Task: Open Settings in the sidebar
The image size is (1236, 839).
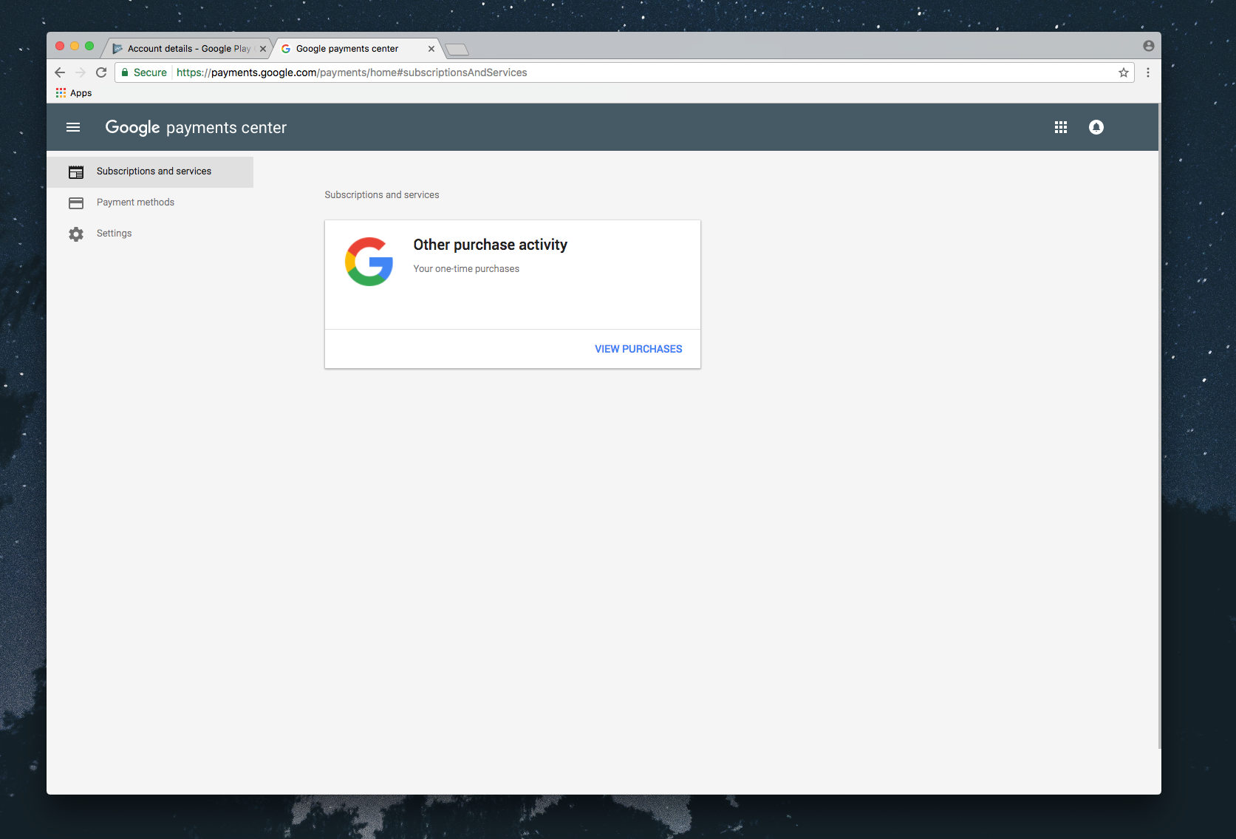Action: (x=150, y=234)
